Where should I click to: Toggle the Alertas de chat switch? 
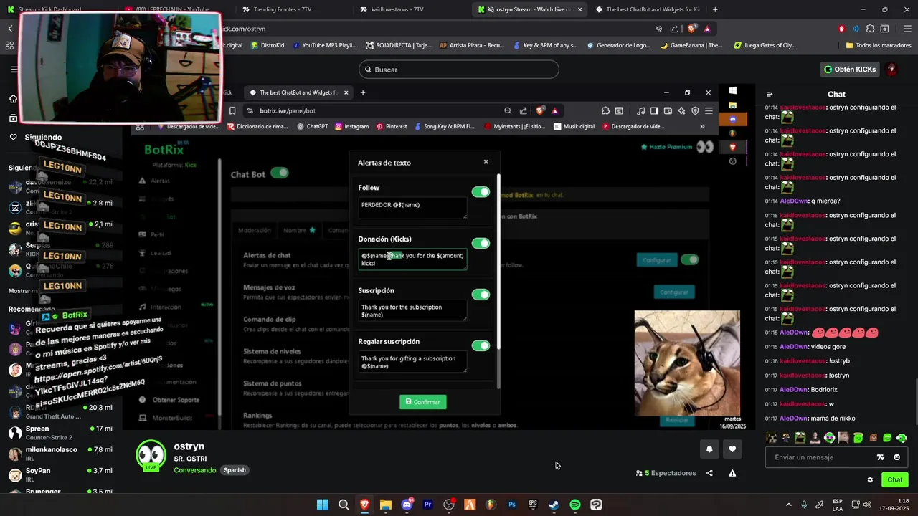point(689,259)
